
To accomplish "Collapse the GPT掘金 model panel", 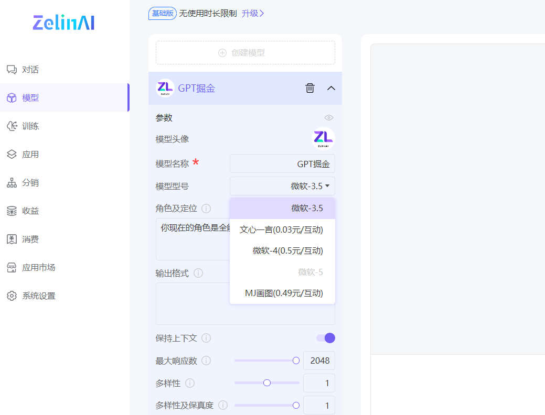I will pyautogui.click(x=331, y=88).
